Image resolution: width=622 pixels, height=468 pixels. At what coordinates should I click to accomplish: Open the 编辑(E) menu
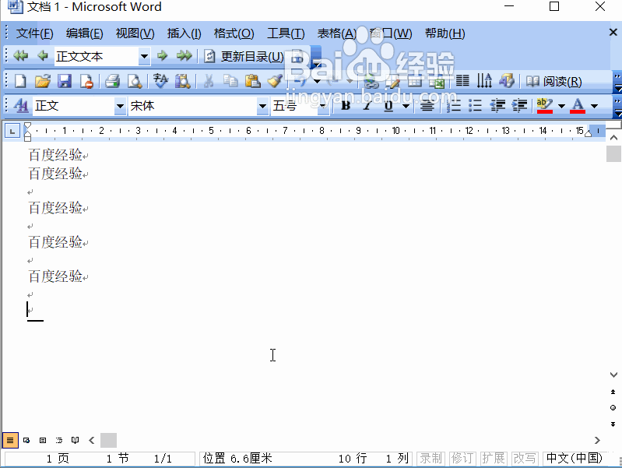pos(85,33)
